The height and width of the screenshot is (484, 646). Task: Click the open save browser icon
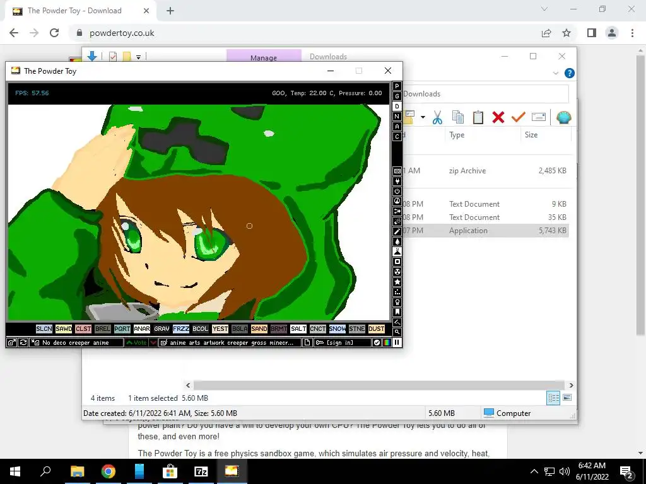(11, 342)
